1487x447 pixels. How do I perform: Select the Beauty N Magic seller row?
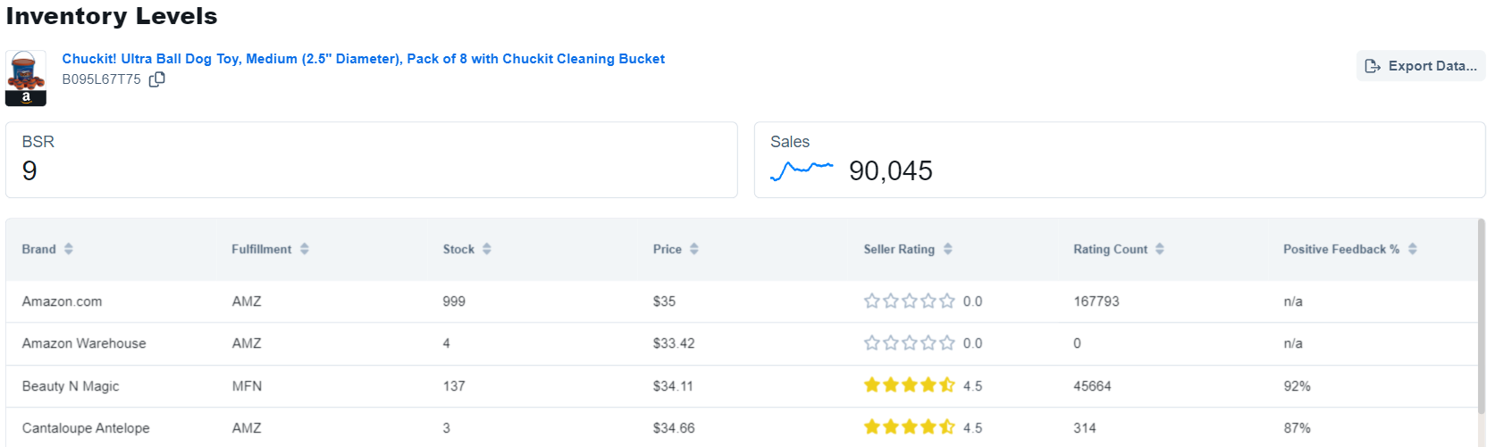tap(741, 386)
